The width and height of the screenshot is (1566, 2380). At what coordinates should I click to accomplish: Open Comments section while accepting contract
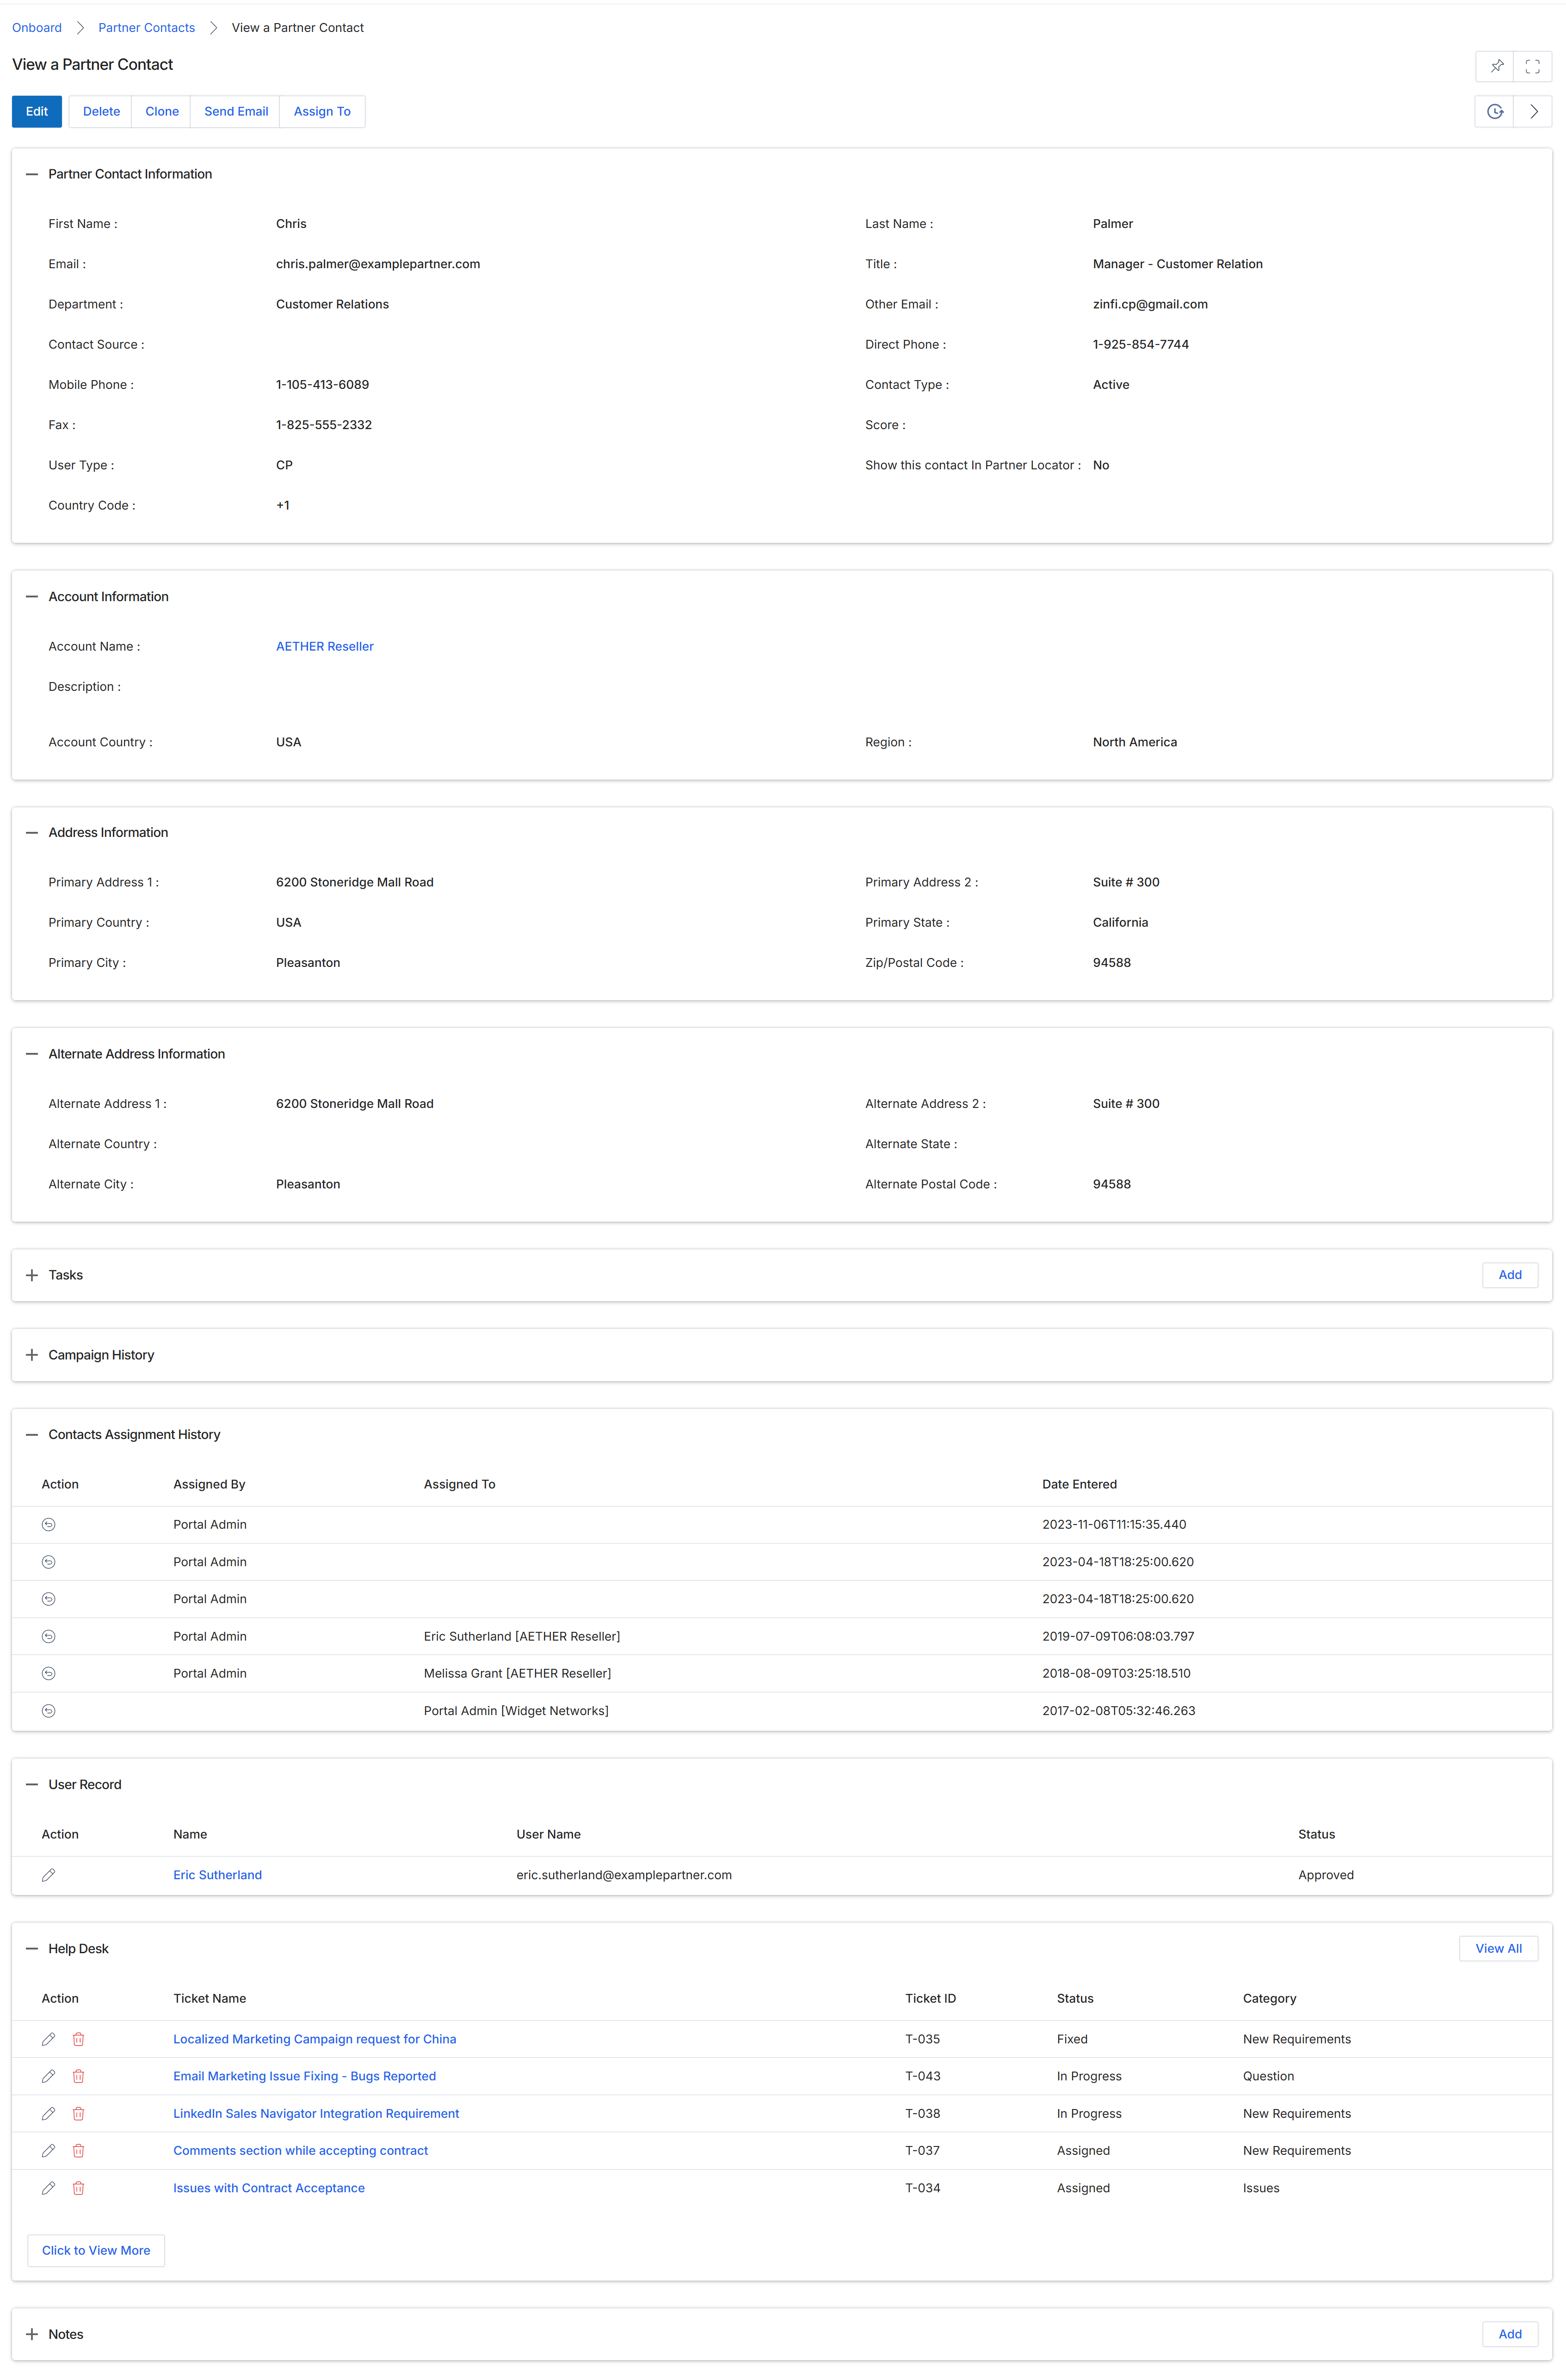coord(300,2151)
